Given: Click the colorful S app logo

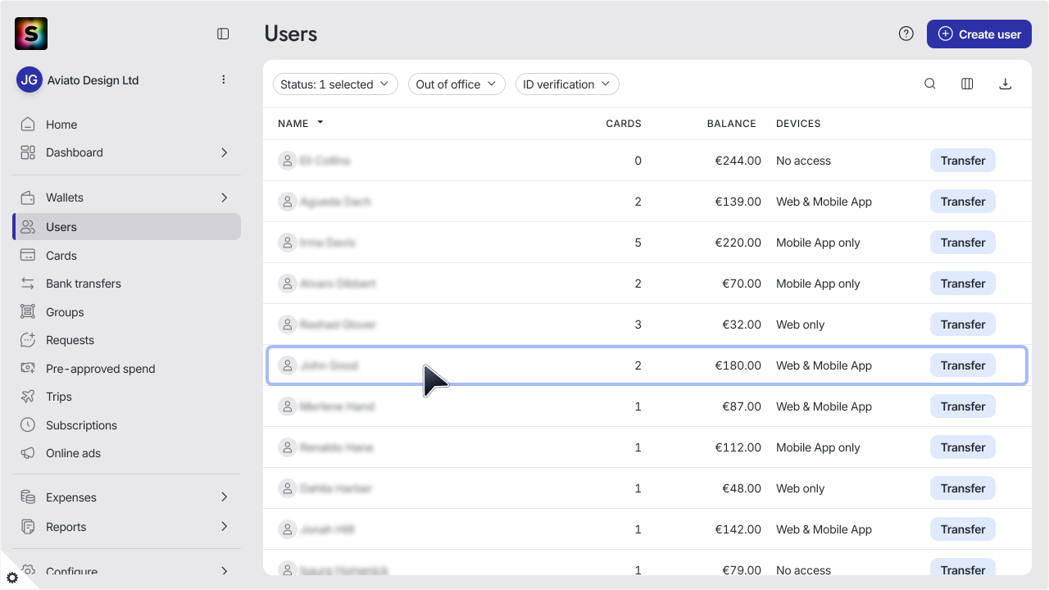Looking at the screenshot, I should click(x=31, y=34).
